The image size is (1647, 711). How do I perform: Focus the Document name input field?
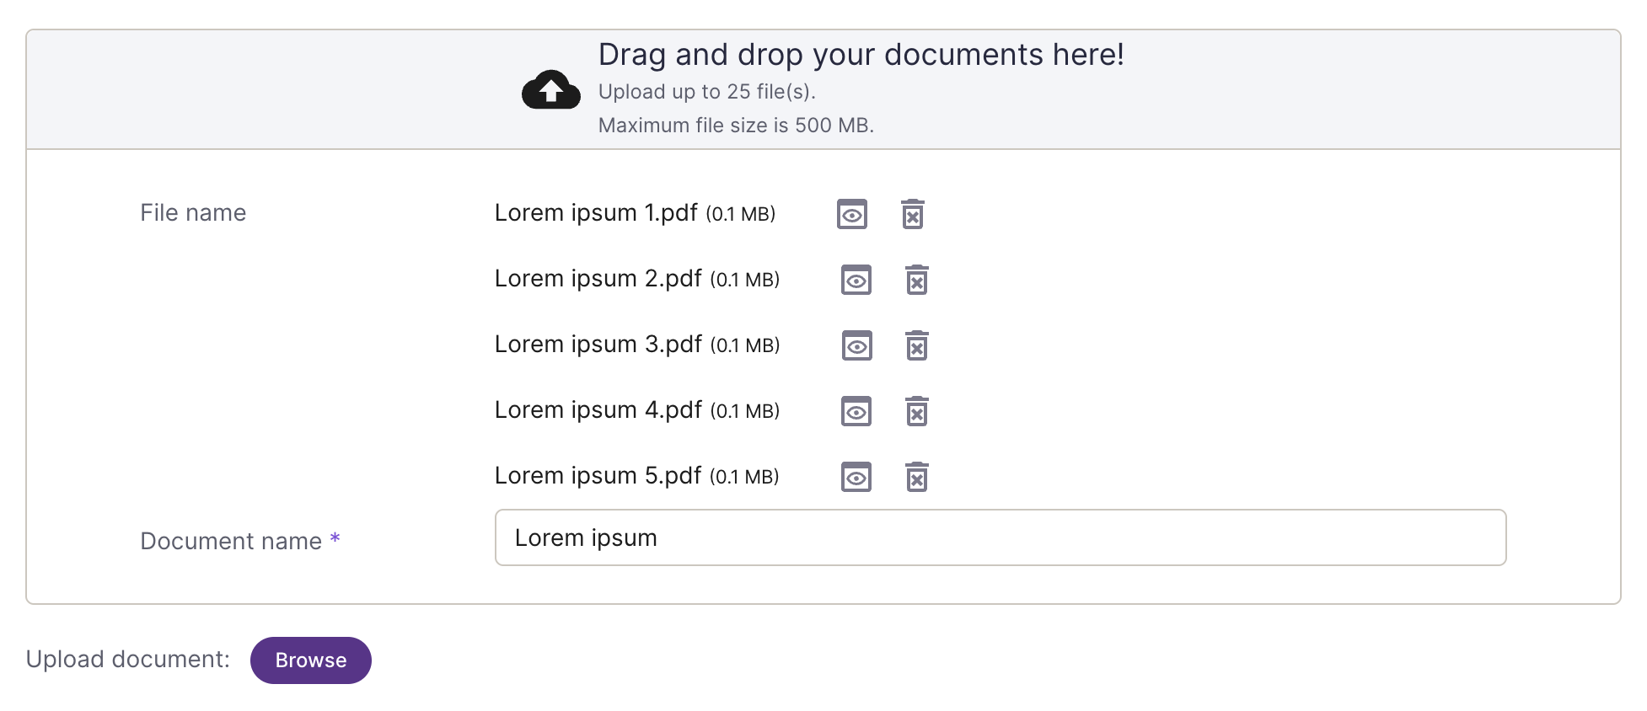pos(1001,537)
